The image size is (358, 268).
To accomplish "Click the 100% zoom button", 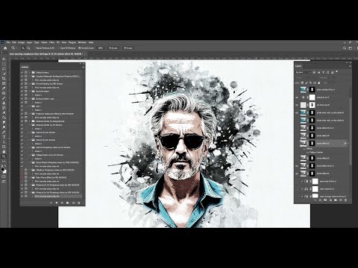I will click(101, 48).
